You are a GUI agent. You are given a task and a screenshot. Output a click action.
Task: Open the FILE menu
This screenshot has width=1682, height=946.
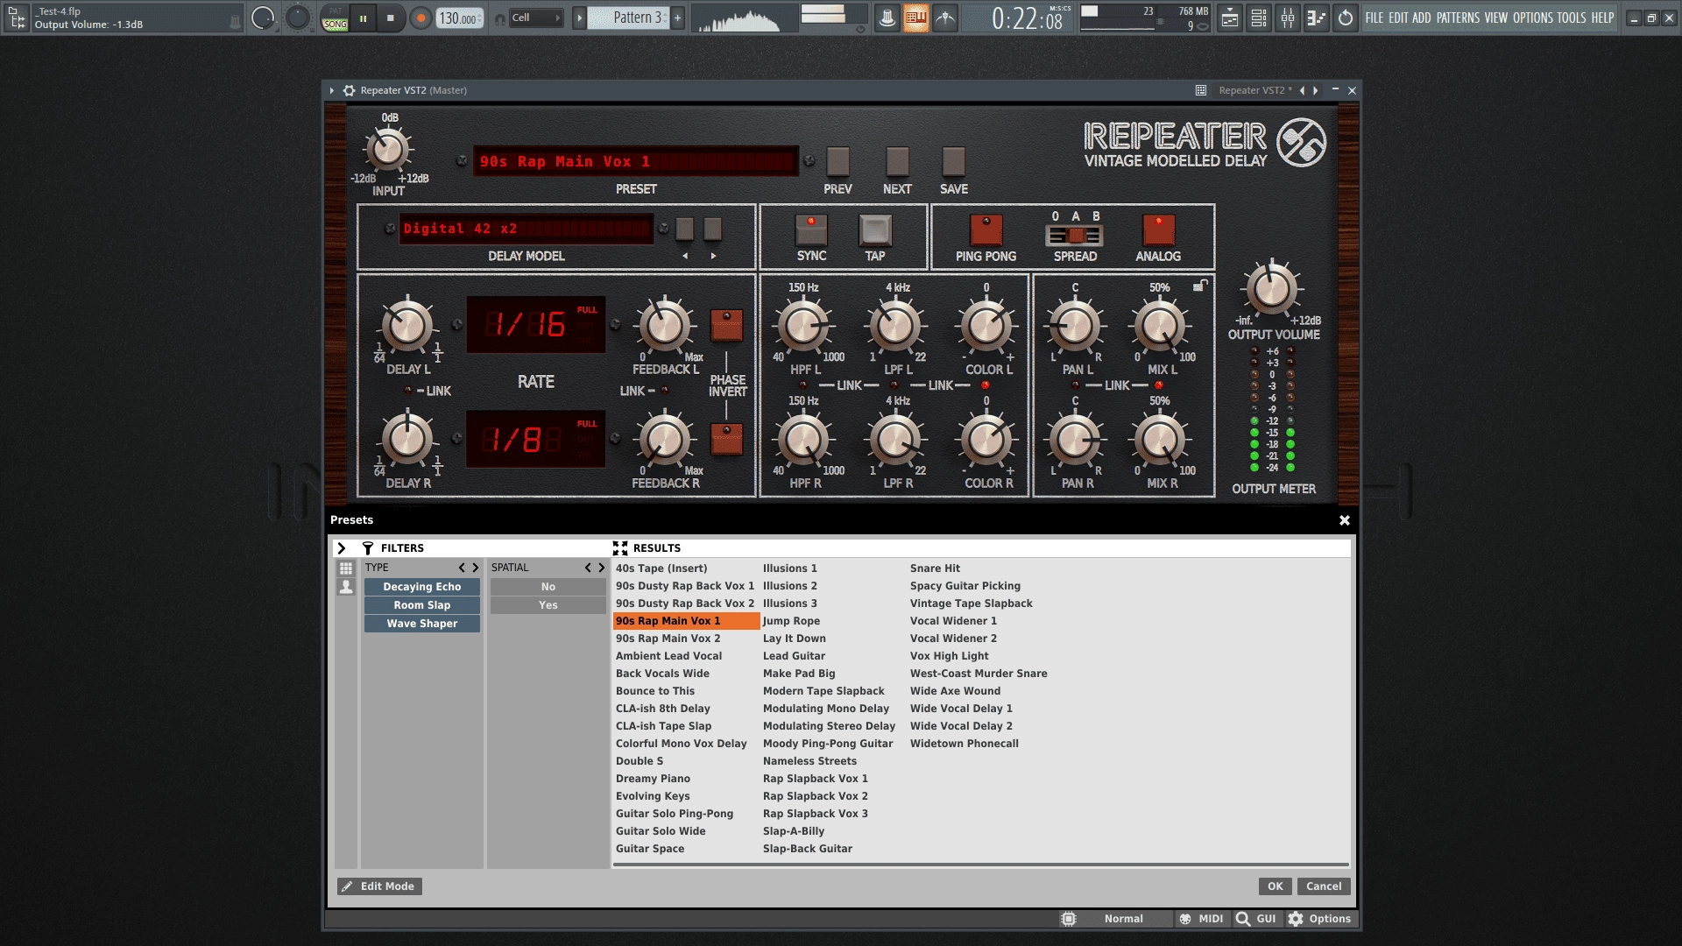[1374, 18]
